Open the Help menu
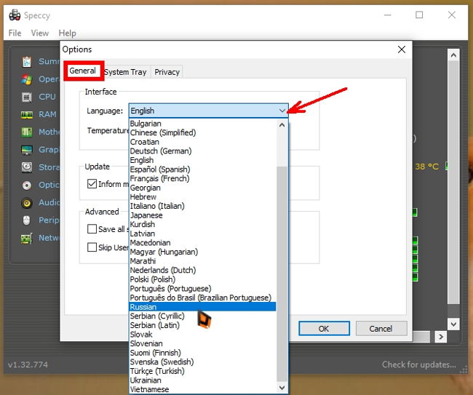The image size is (473, 395). [67, 33]
